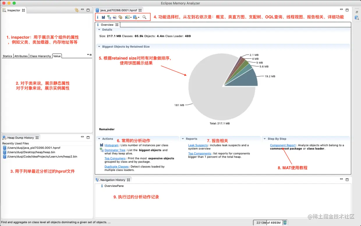Close the Overview tab
The width and height of the screenshot is (361, 226).
[117, 25]
